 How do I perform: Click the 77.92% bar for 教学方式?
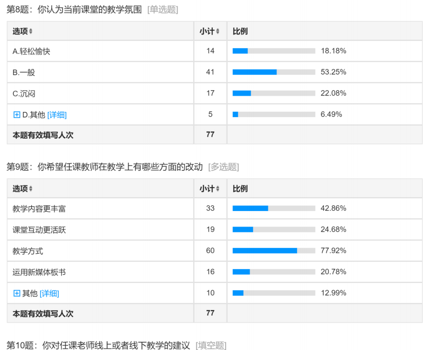274,251
